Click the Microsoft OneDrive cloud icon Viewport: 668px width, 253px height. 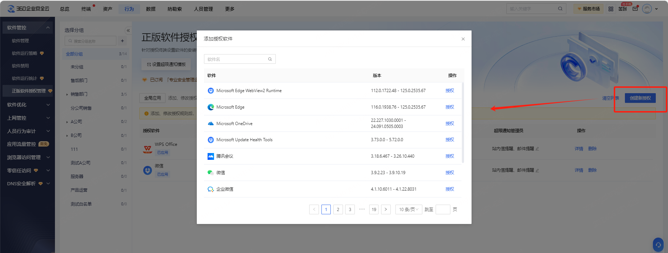click(211, 124)
